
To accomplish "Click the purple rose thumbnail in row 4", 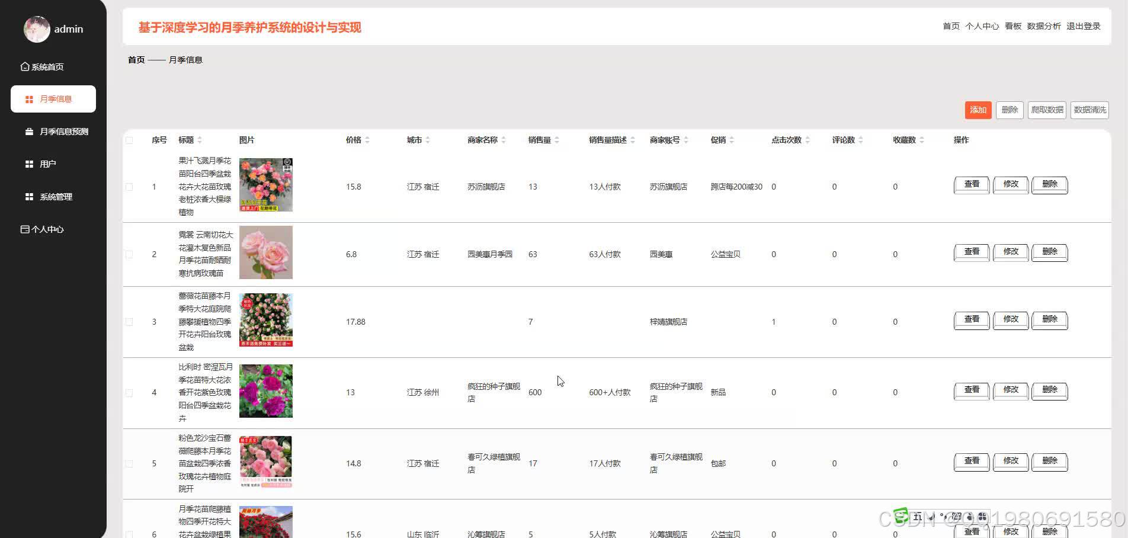I will (265, 391).
